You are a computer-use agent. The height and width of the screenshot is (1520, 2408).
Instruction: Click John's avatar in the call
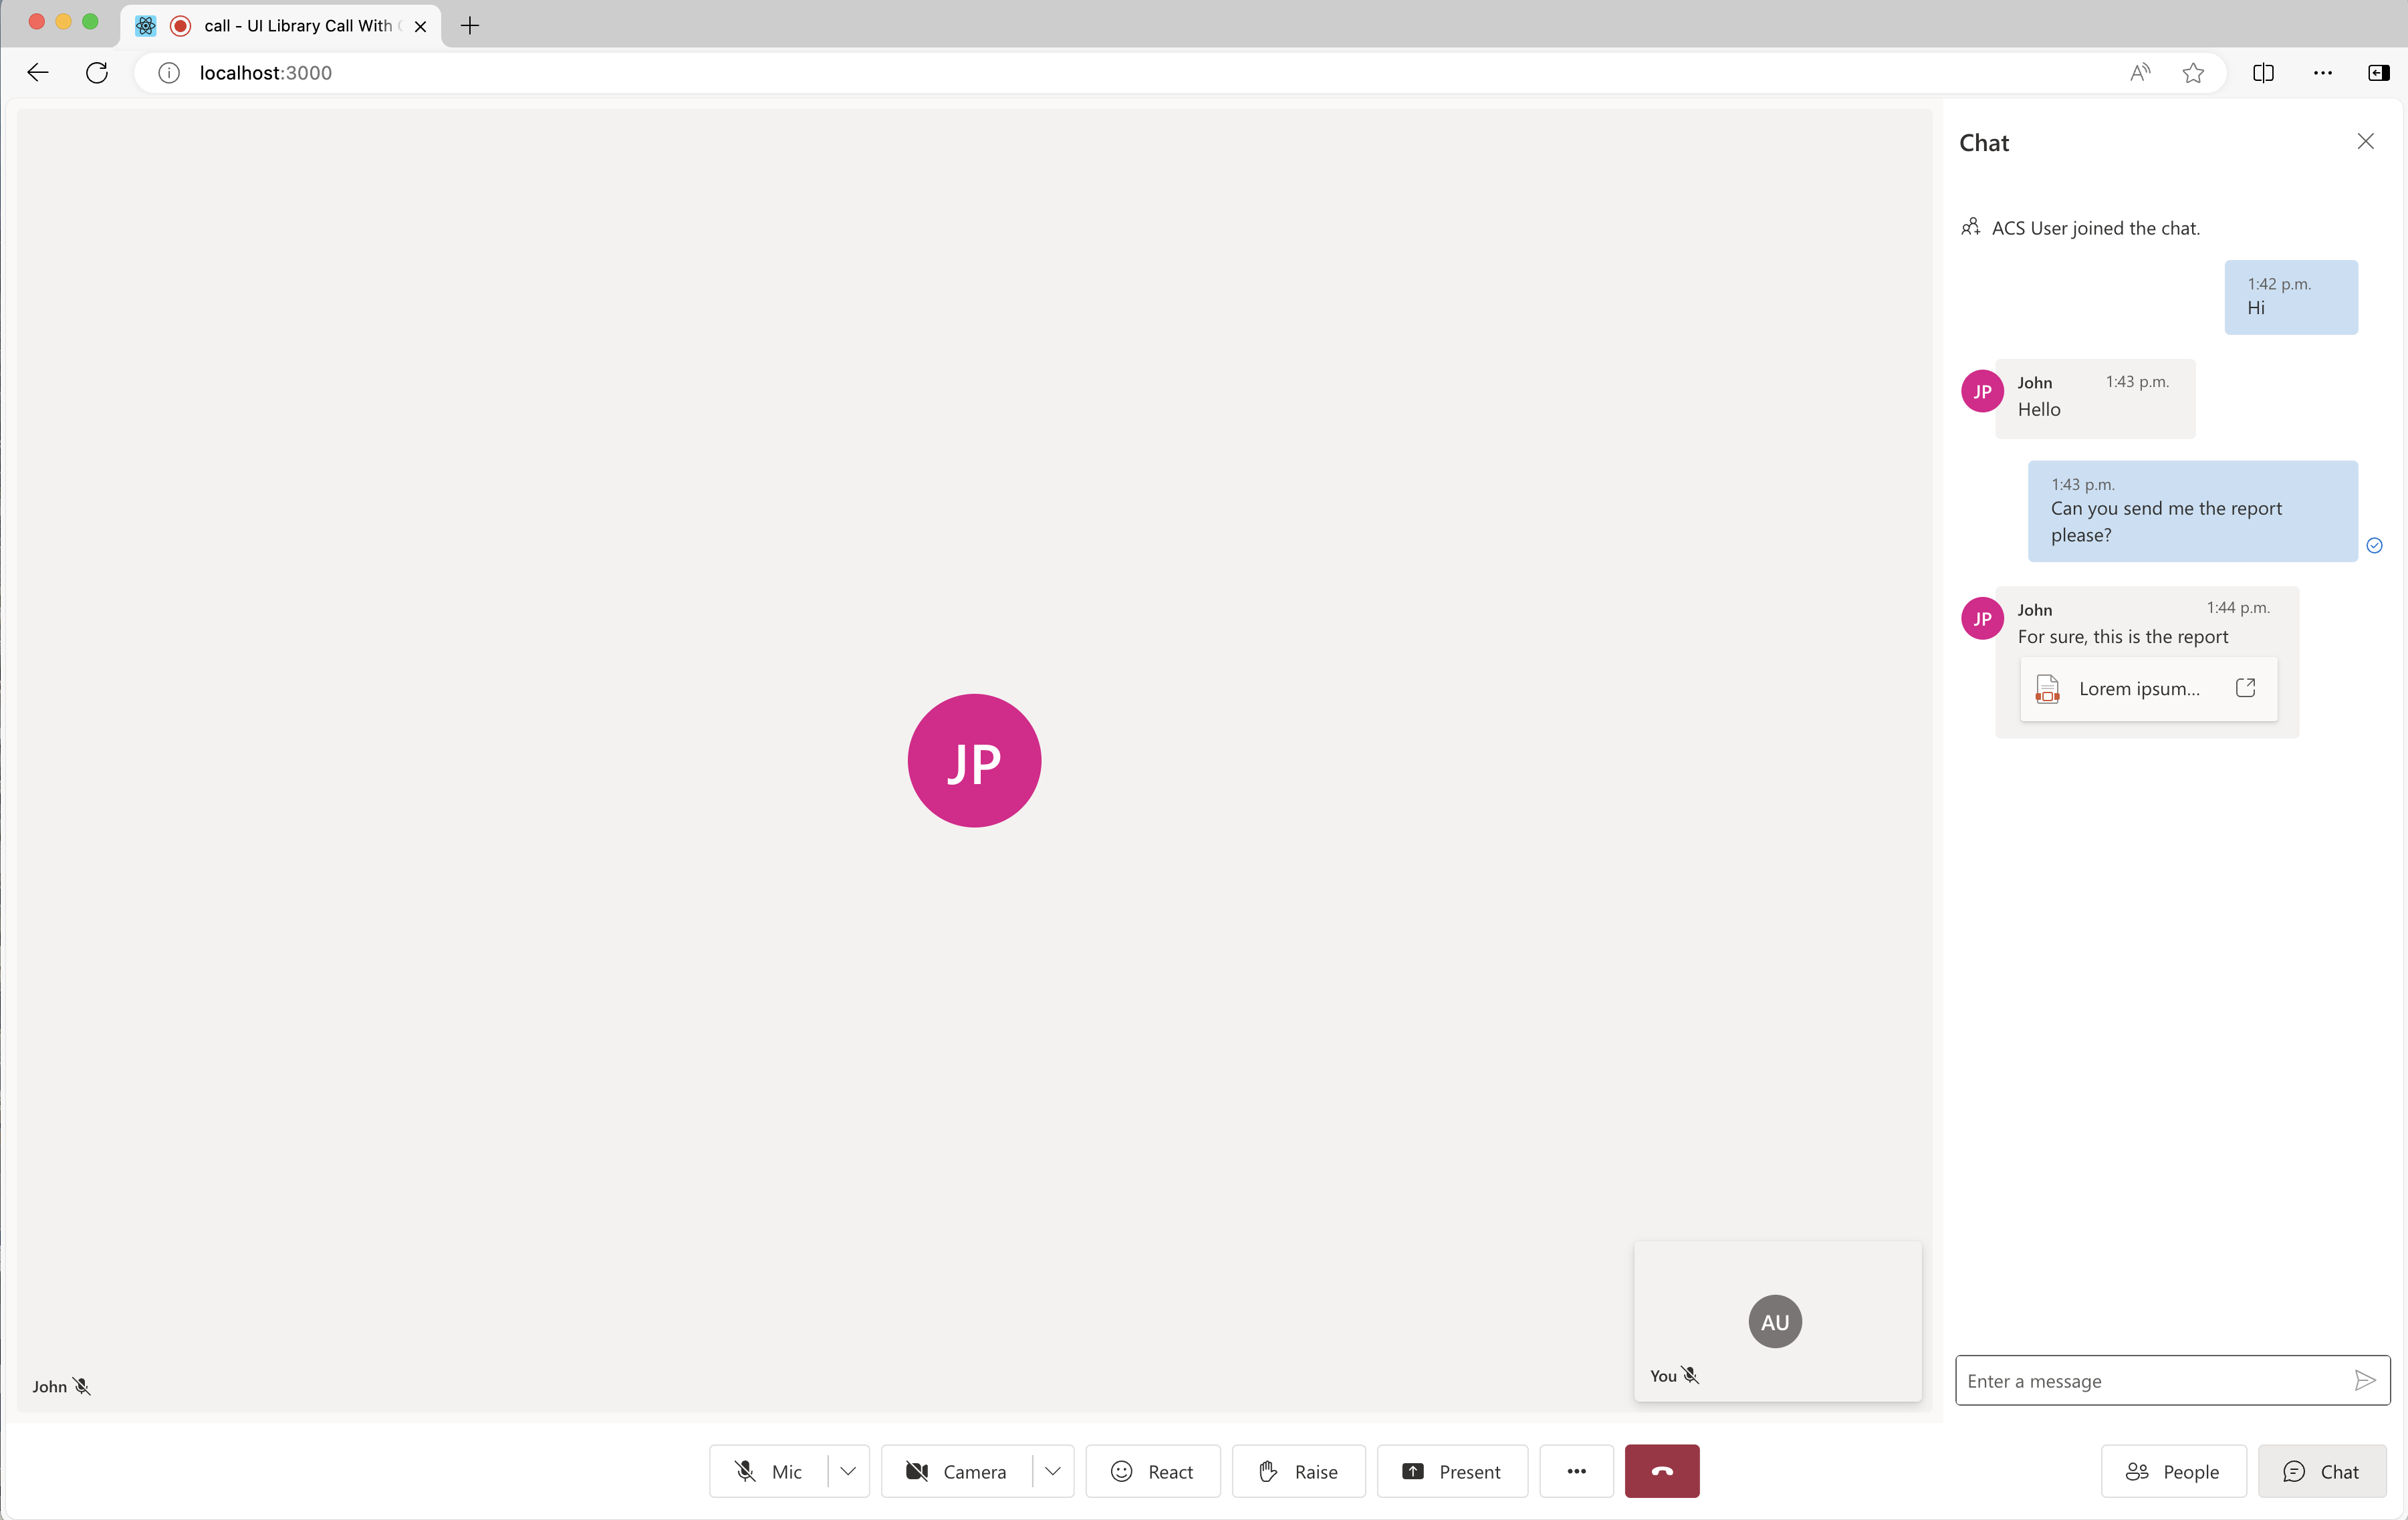pos(974,762)
